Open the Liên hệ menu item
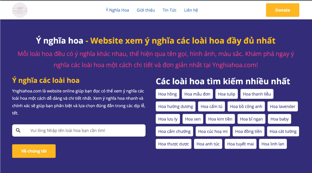 [x=191, y=10]
